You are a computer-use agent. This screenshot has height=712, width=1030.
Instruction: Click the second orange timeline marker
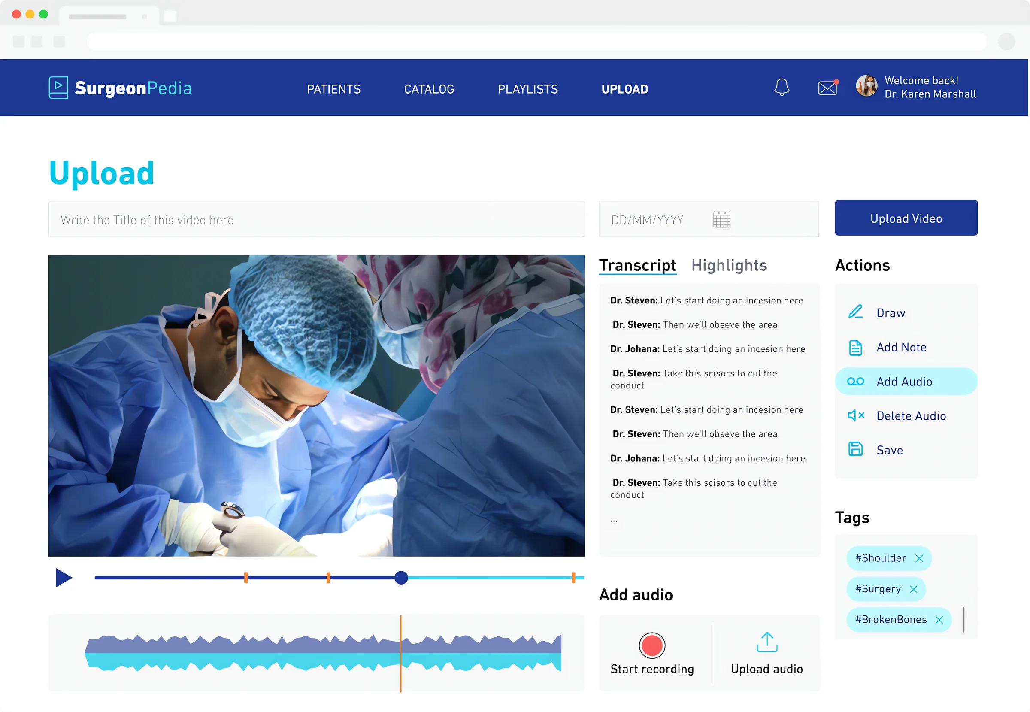click(x=328, y=578)
